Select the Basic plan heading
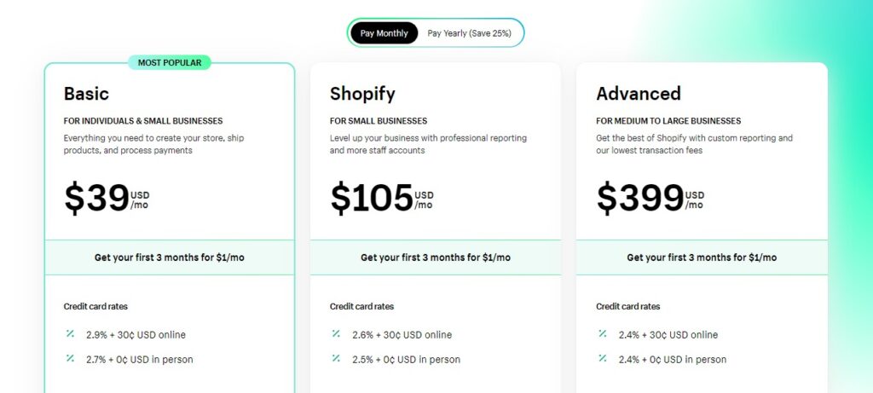Screen dimensions: 873x393 pyautogui.click(x=86, y=94)
